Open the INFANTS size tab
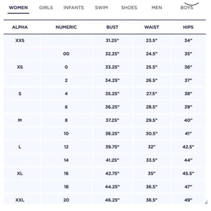The height and width of the screenshot is (211, 211). 74,8
